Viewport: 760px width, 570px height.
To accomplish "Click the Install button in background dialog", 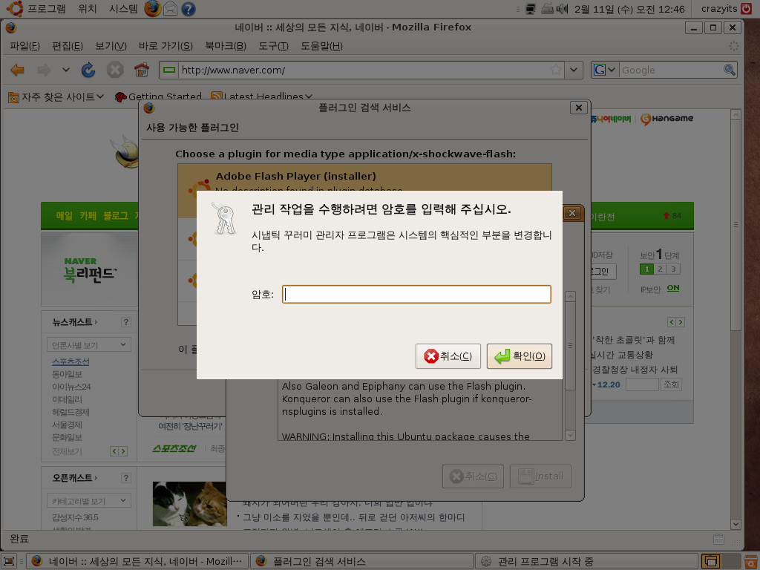I will point(540,476).
